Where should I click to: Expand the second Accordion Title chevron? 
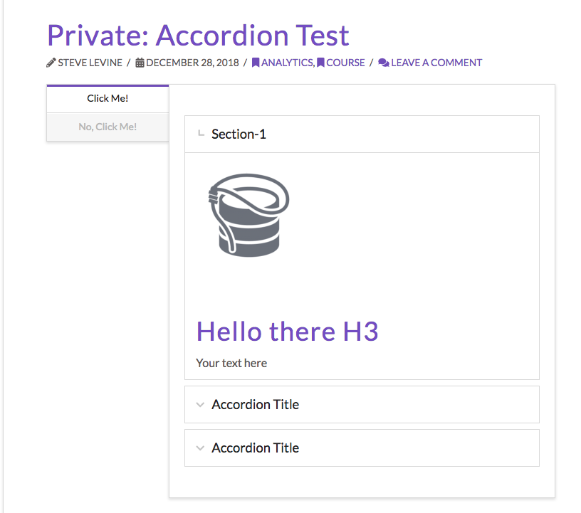(200, 448)
